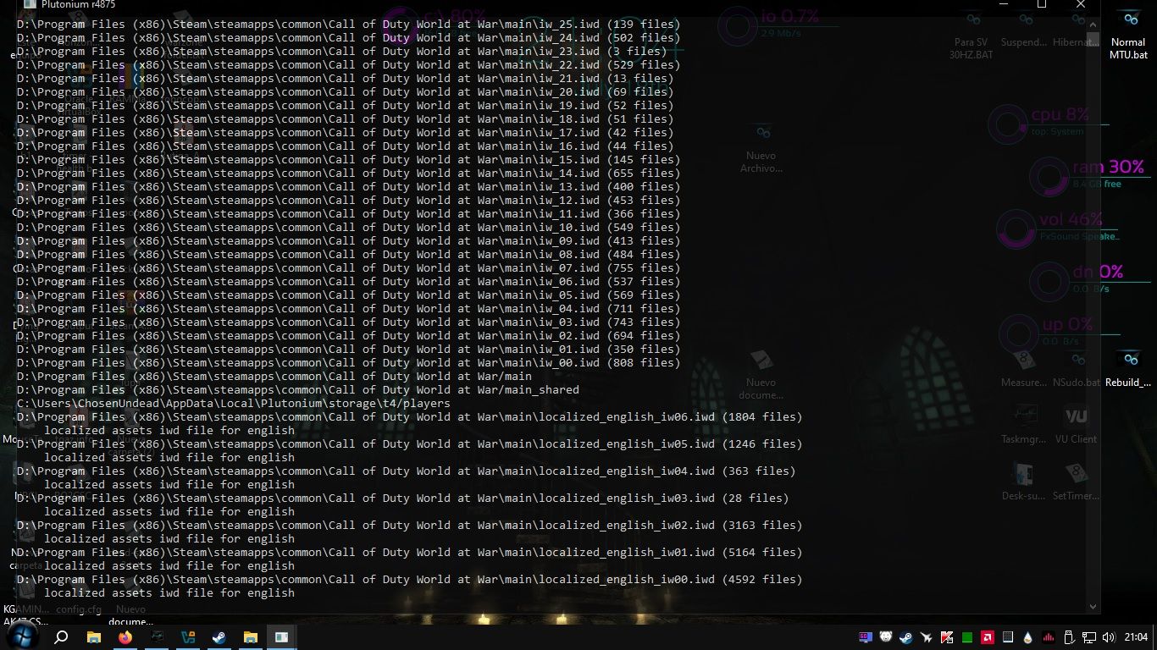Click localized_english_iw05.iwd (1246 files) line
This screenshot has width=1157, height=650.
(409, 443)
